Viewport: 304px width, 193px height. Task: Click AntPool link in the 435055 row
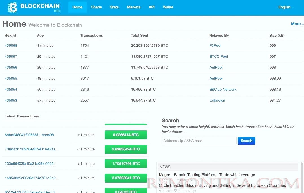click(x=216, y=79)
